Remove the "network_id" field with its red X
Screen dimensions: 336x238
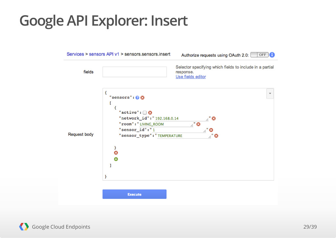214,118
